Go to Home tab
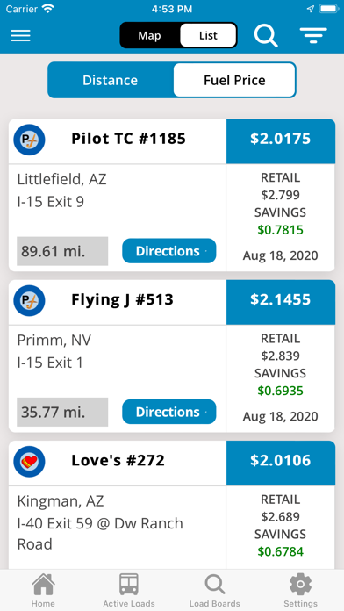 (x=43, y=590)
